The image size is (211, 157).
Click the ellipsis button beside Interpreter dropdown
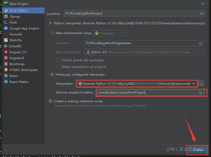[201, 84]
